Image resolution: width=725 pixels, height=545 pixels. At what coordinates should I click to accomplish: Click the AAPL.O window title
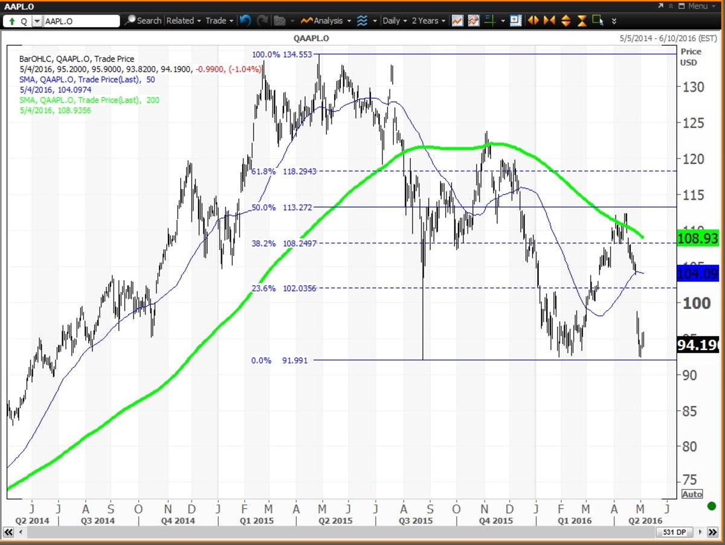[20, 6]
